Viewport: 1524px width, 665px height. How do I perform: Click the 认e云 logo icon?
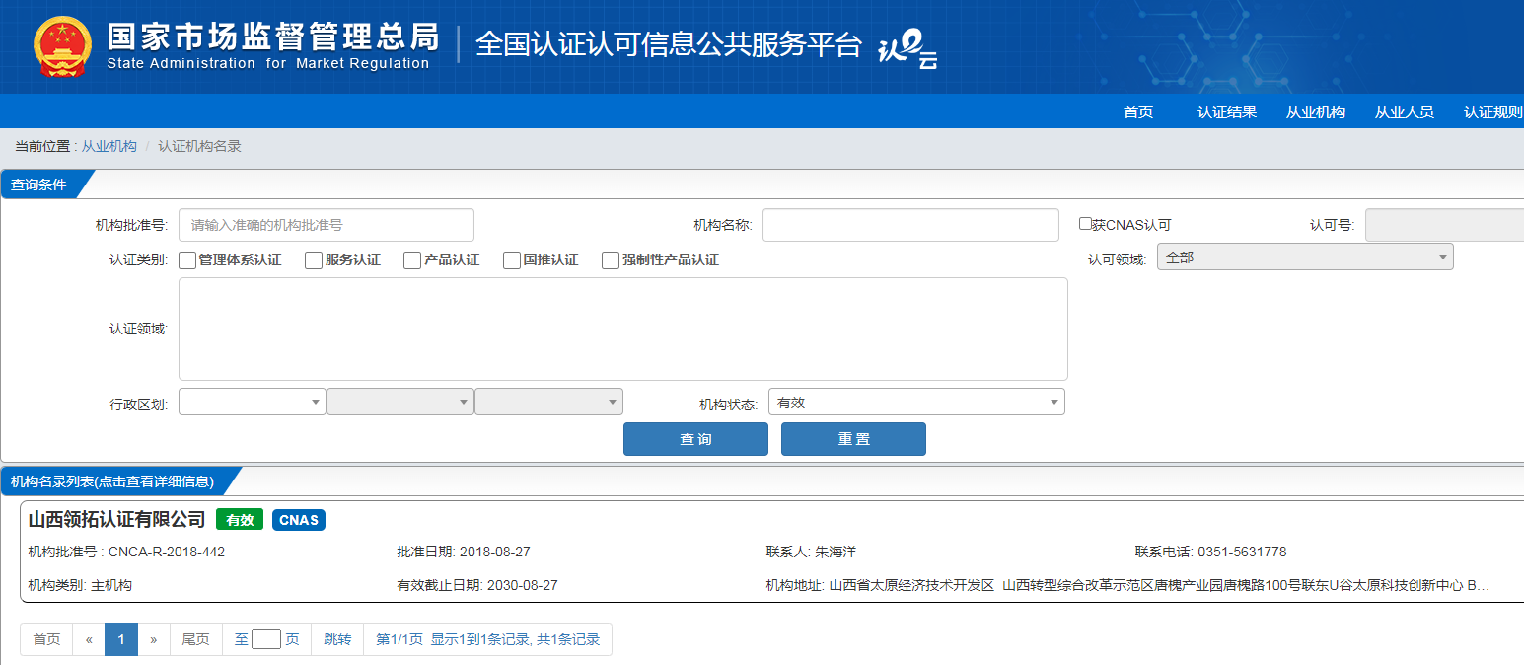(x=907, y=49)
